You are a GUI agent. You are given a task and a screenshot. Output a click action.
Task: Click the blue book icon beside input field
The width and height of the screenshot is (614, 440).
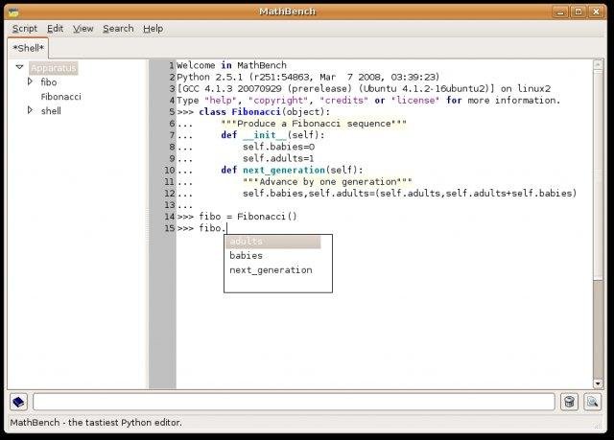18,402
